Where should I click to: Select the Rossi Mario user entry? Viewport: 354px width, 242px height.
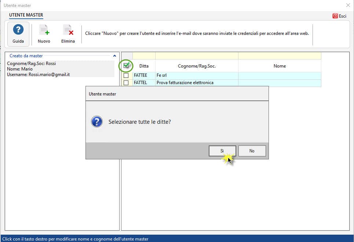60,69
